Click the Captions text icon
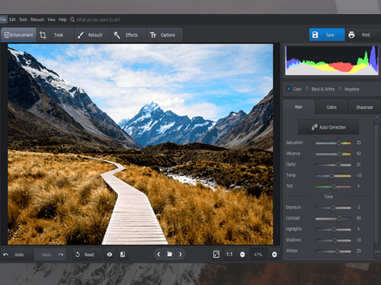The image size is (381, 285). click(x=153, y=35)
